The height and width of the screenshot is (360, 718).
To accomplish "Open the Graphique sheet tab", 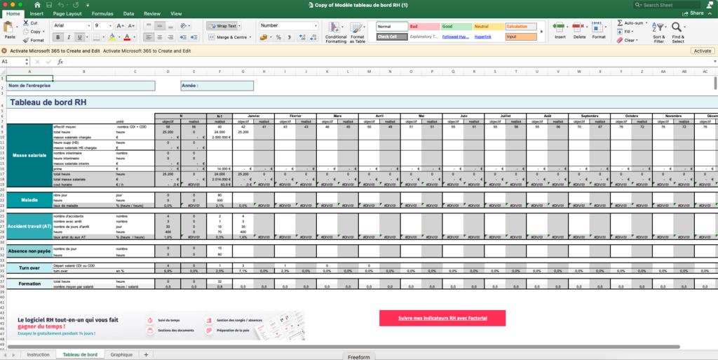I will point(121,355).
